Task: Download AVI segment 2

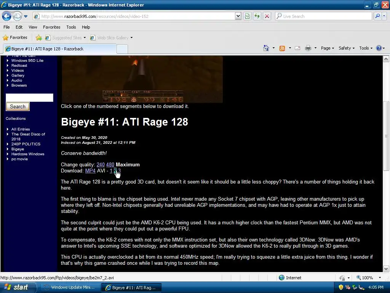Action: click(115, 171)
